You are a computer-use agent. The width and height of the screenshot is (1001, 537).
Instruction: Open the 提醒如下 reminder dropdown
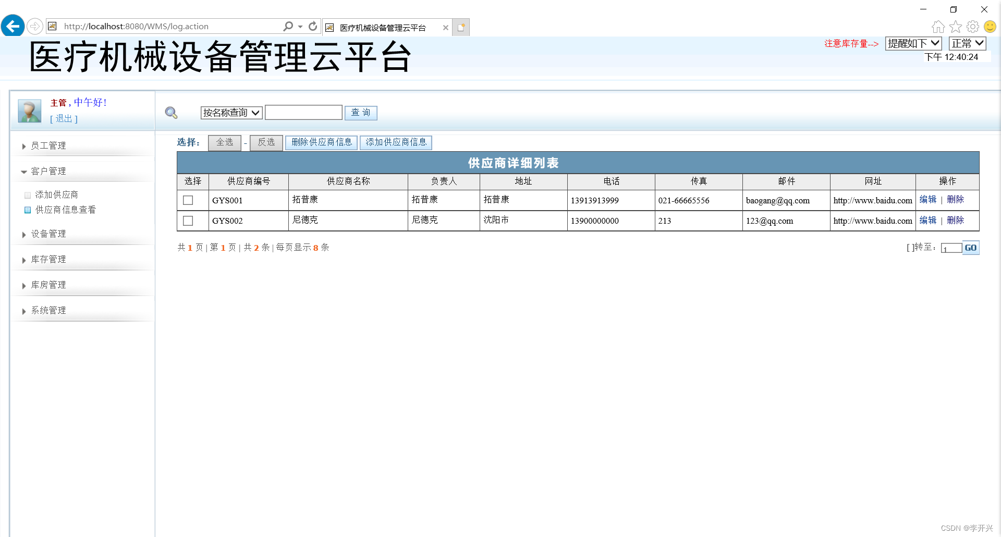[913, 43]
